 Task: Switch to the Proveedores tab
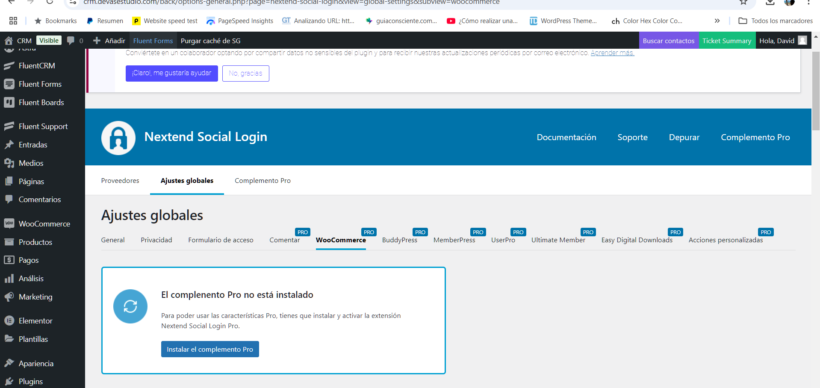point(120,181)
